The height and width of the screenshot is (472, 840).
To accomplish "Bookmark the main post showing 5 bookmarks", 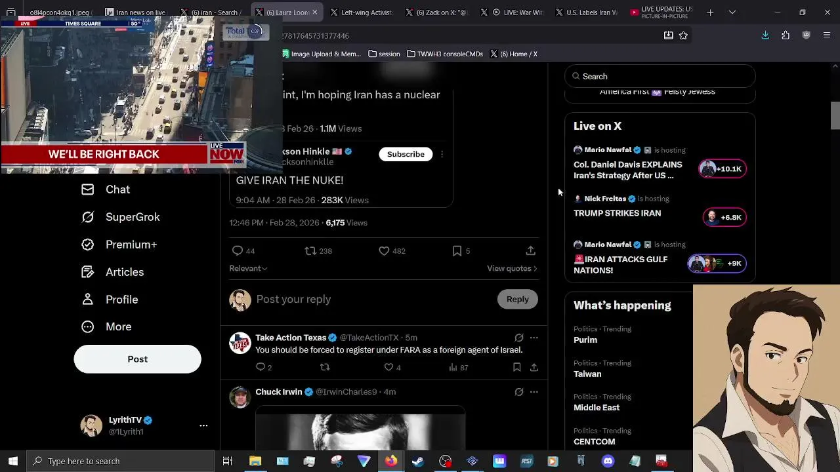I will [461, 251].
